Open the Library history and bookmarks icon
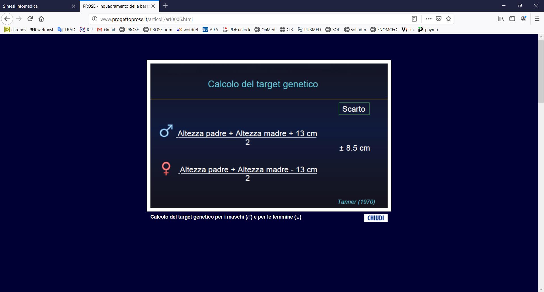Image resolution: width=544 pixels, height=292 pixels. click(501, 19)
